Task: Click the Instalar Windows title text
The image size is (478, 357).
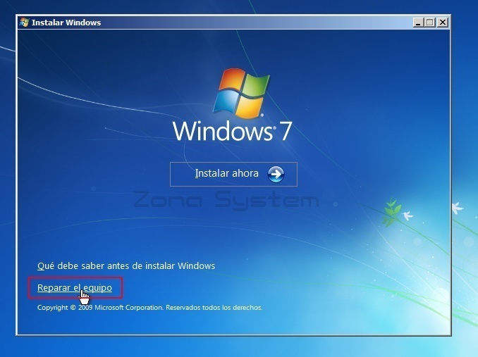Action: 66,23
